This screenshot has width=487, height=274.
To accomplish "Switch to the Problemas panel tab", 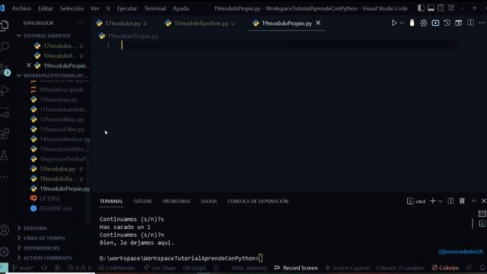I will coord(177,201).
